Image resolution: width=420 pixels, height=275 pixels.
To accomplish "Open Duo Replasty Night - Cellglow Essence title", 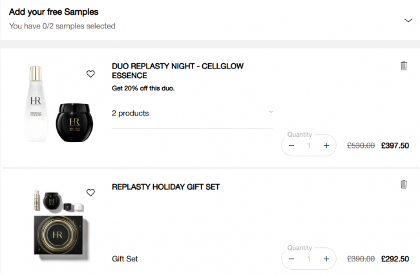I will tap(178, 70).
